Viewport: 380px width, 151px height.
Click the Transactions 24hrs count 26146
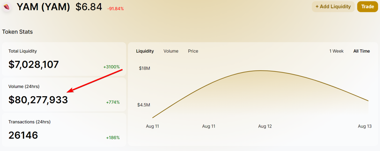click(x=23, y=135)
